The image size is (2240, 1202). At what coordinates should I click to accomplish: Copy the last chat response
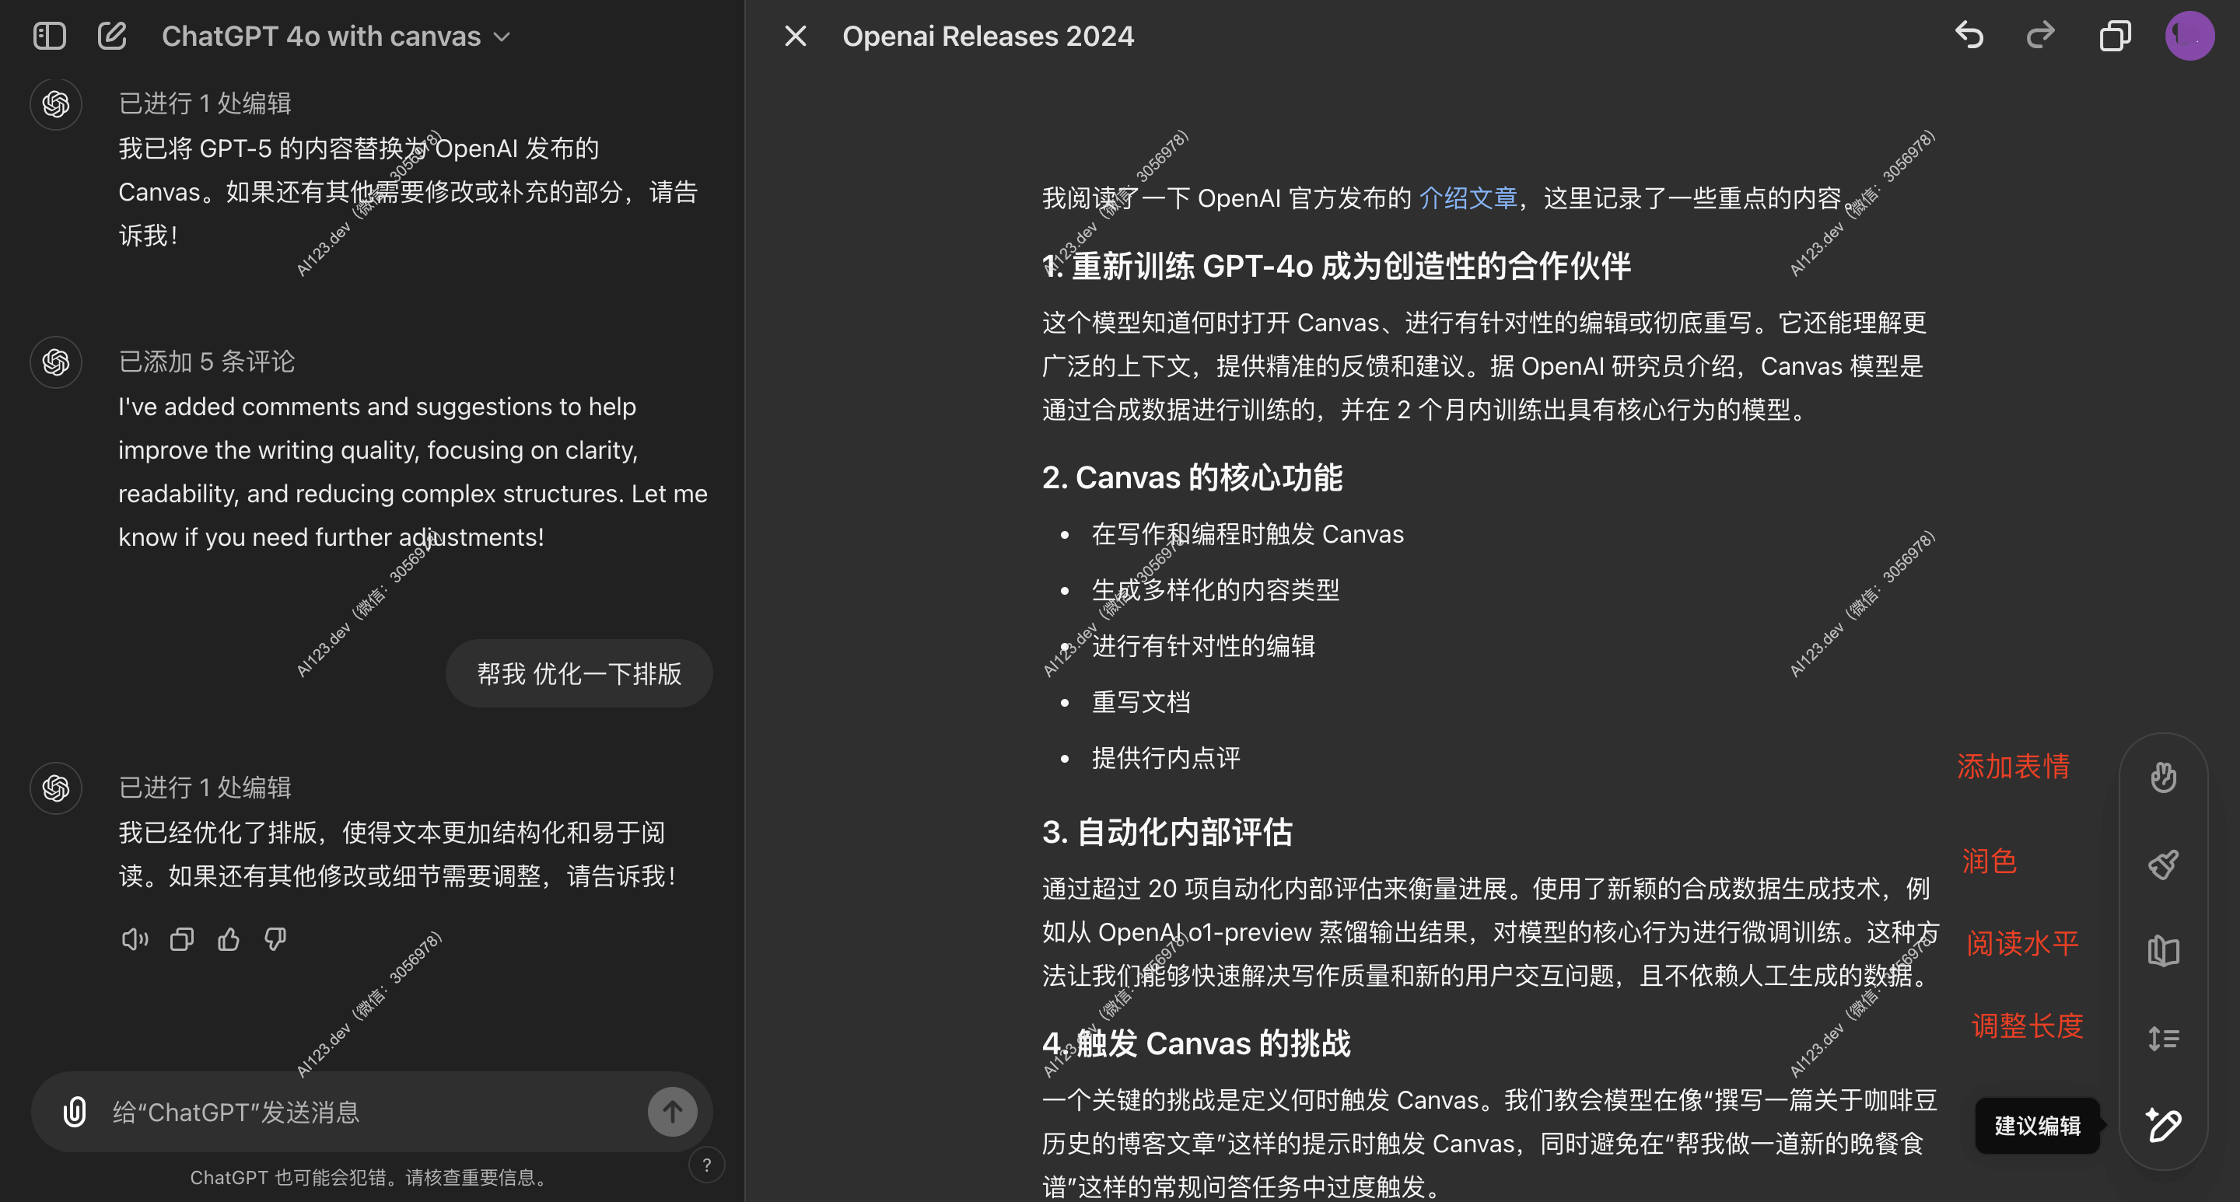pos(182,938)
